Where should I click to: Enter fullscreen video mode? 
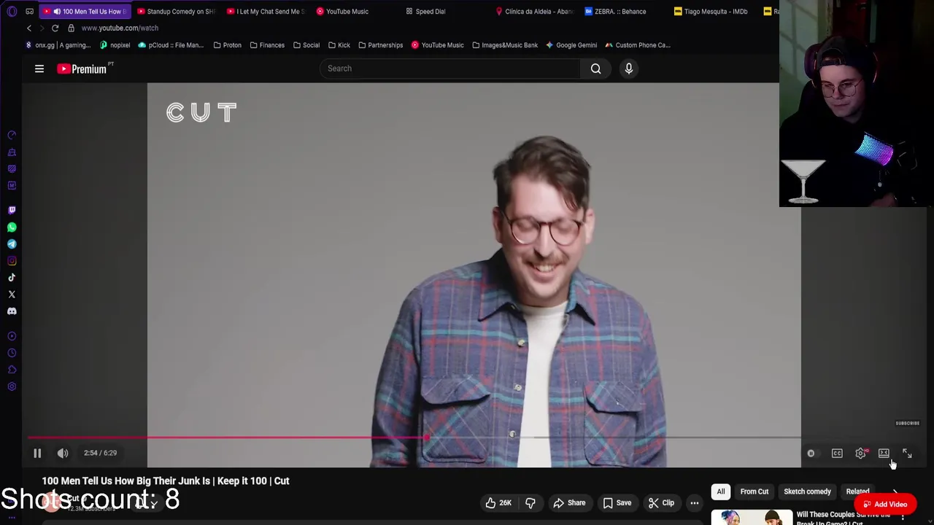(907, 454)
